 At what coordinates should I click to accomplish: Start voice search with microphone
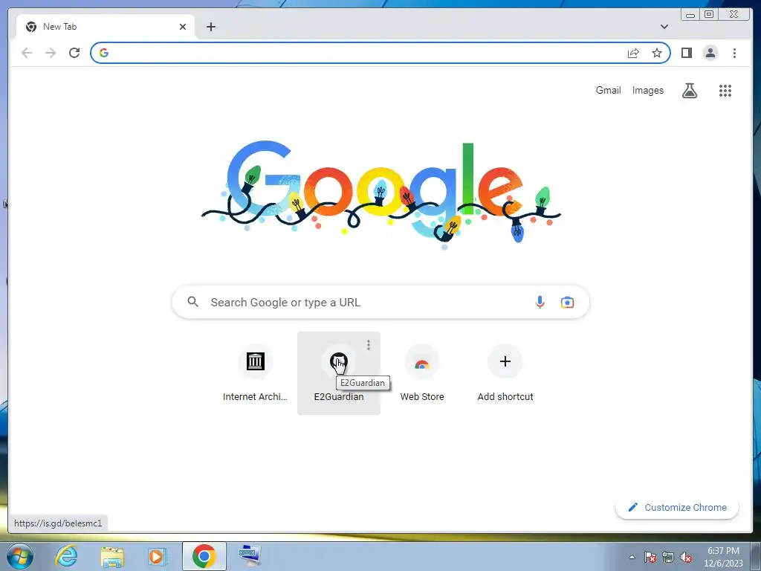click(x=540, y=302)
